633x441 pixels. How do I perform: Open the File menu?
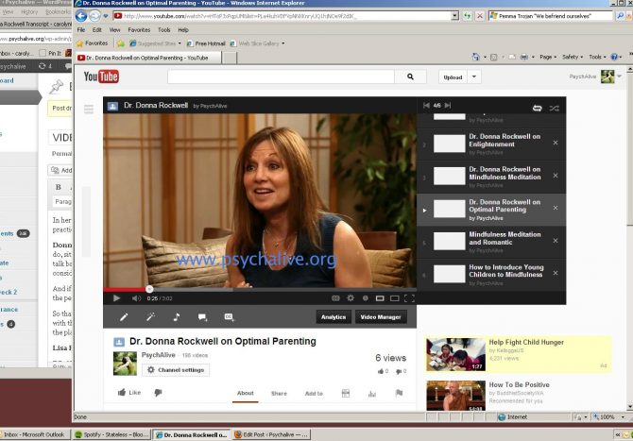tap(81, 30)
